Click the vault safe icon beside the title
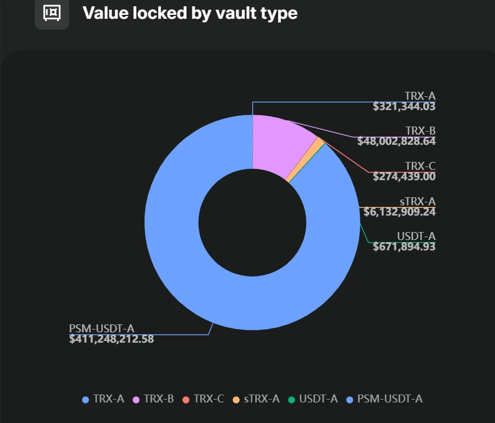495x423 pixels. point(52,13)
